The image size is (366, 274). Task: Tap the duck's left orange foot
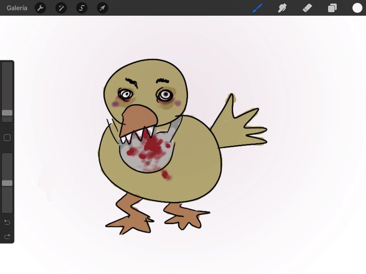pyautogui.click(x=131, y=217)
